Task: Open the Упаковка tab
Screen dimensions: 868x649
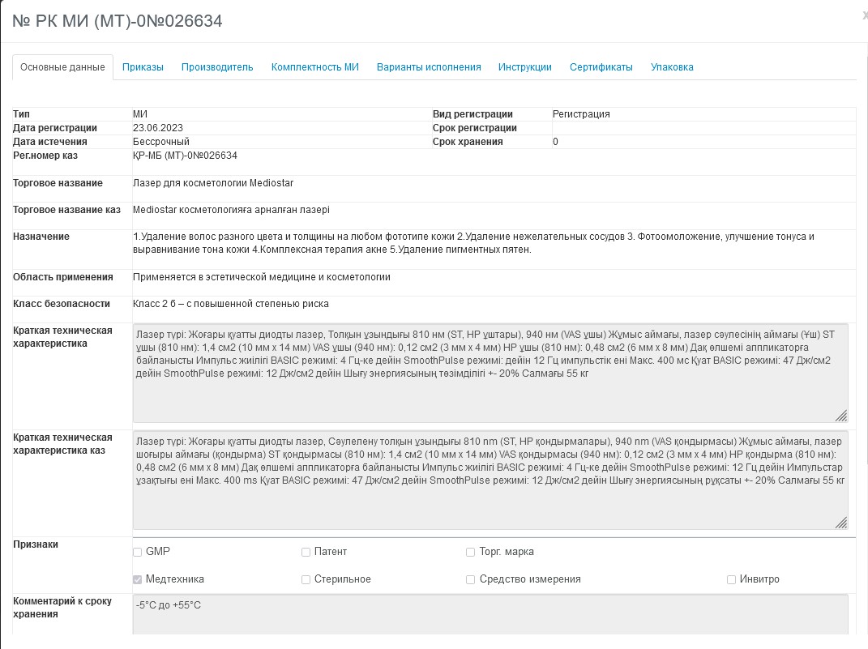Action: click(672, 67)
